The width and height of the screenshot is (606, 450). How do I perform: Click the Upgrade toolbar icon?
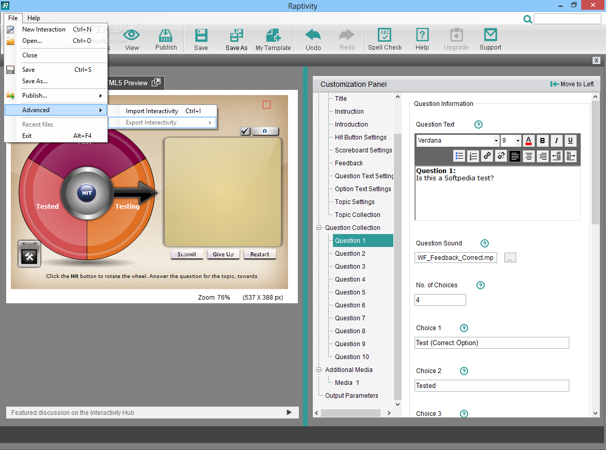coord(456,35)
